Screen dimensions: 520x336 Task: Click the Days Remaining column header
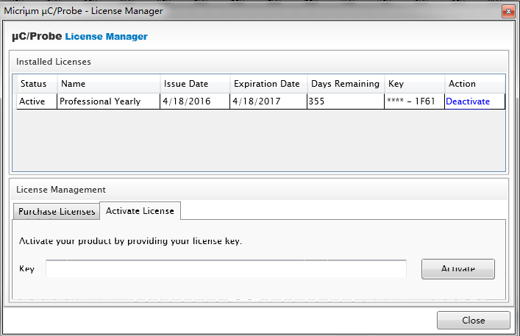pos(346,84)
